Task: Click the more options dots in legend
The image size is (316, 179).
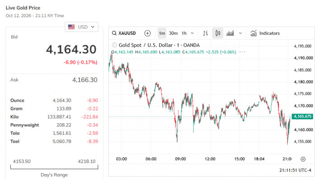Action: (242, 52)
